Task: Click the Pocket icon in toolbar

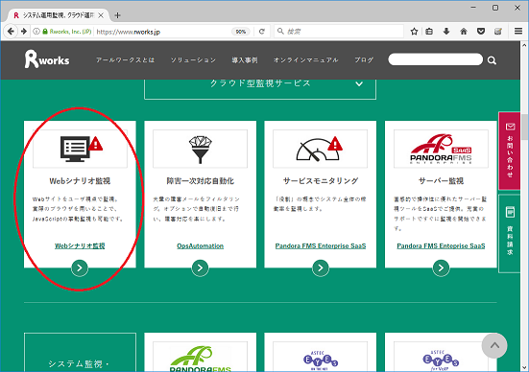Action: 481,32
